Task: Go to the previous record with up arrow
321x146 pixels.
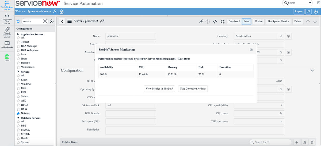Action: [308, 22]
